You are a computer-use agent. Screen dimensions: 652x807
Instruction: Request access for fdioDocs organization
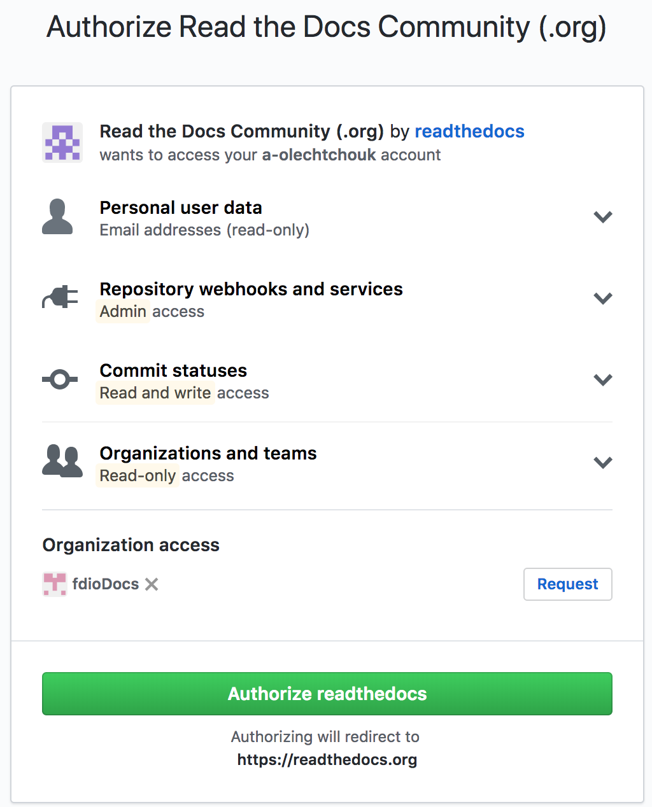pyautogui.click(x=568, y=584)
